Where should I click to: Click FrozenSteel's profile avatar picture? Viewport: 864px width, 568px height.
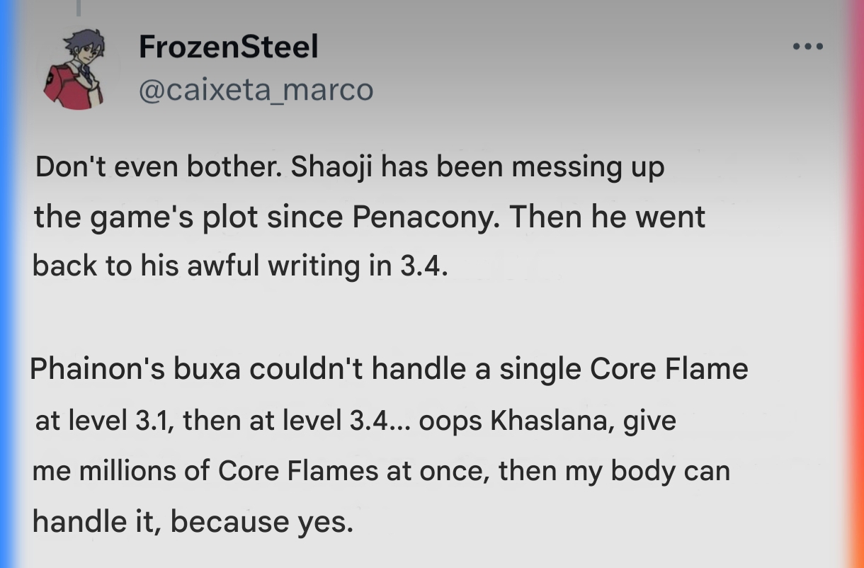click(74, 68)
